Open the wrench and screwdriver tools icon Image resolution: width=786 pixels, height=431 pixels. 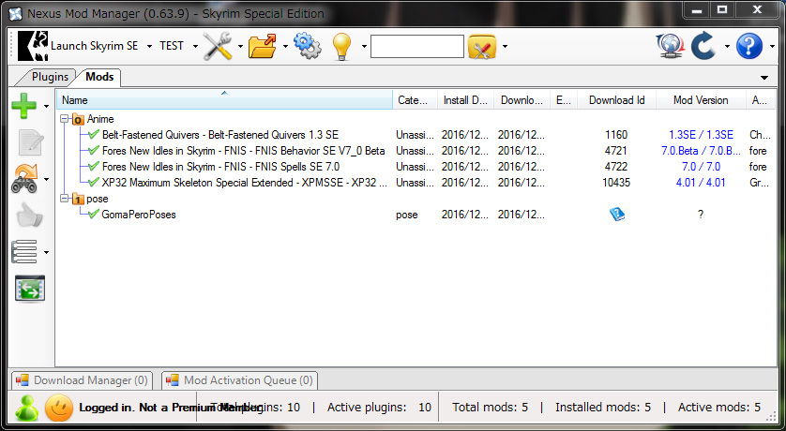218,46
